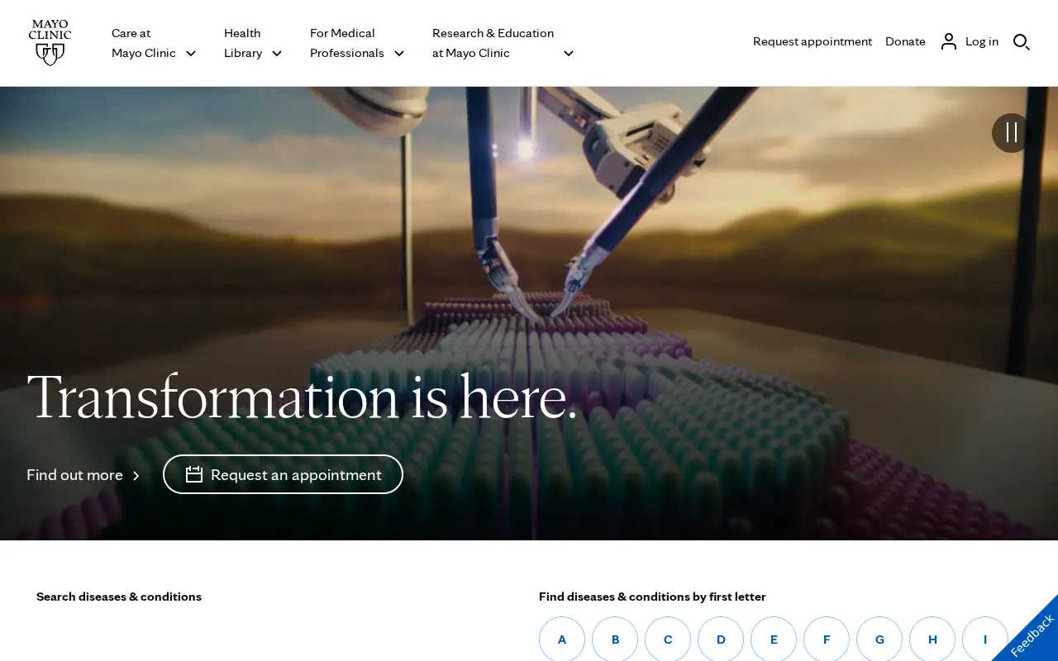This screenshot has height=661, width=1058.
Task: Click the user profile icon
Action: point(949,41)
